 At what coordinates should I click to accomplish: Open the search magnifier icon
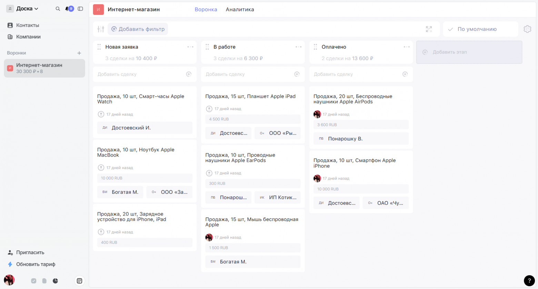tap(58, 9)
